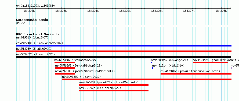Click the cut-off nsv65 label at right edge
239x101 pixels.
pos(235,65)
